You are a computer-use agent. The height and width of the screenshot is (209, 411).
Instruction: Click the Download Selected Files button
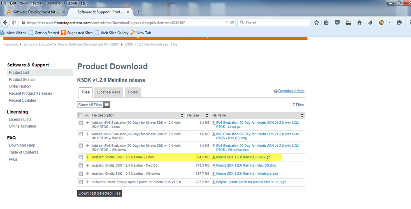click(x=100, y=193)
